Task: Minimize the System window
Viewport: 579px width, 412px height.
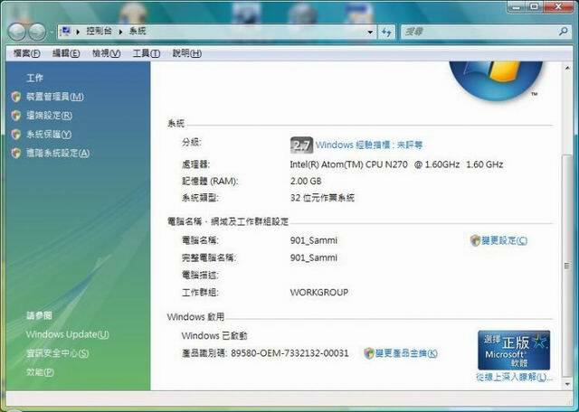Action: (x=517, y=6)
